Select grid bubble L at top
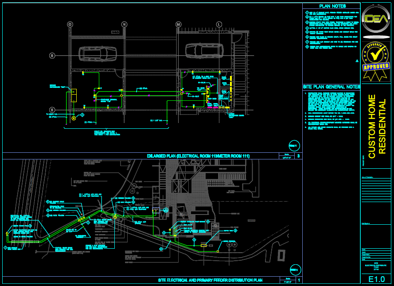 [219, 24]
